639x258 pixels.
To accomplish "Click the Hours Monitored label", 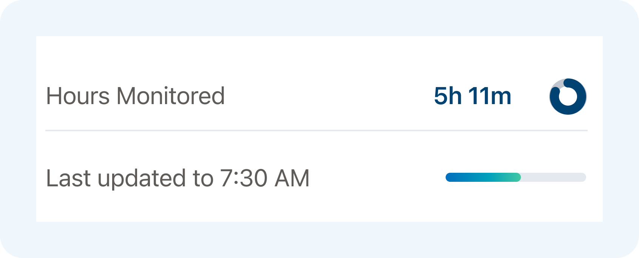I will 135,96.
